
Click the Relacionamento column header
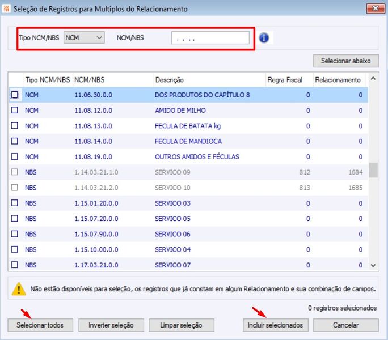[x=340, y=80]
